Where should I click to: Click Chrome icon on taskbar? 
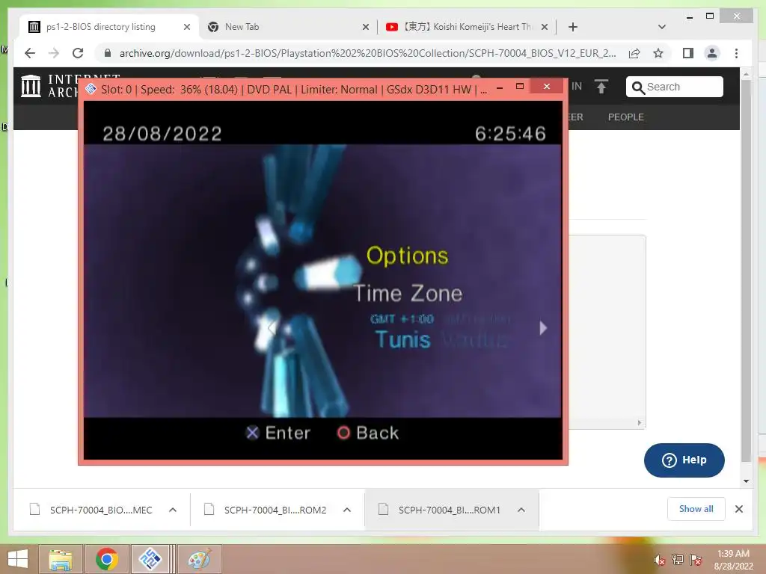point(106,559)
